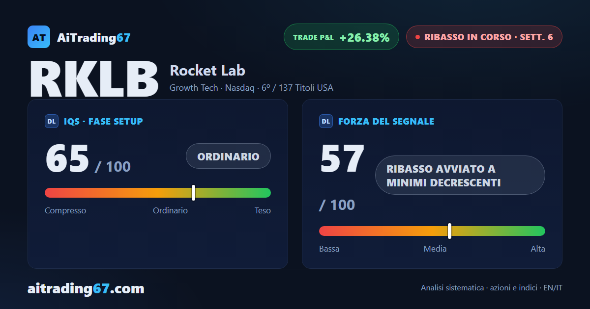
Task: Select the Ordinario scale label
Action: coord(170,210)
